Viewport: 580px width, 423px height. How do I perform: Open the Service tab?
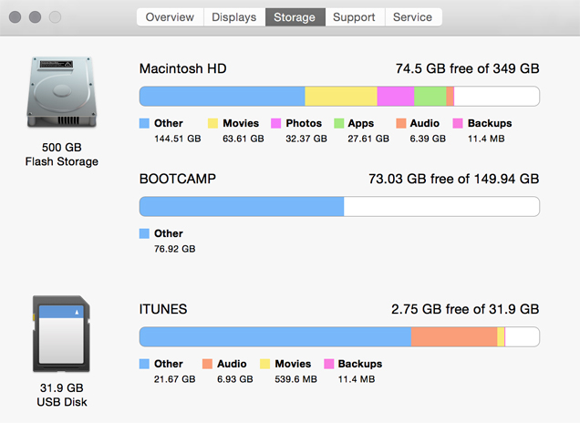tap(413, 17)
